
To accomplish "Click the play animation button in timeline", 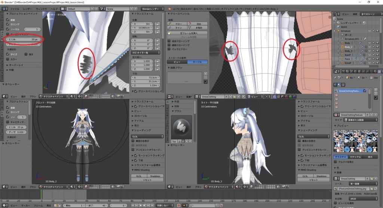I will [144, 205].
